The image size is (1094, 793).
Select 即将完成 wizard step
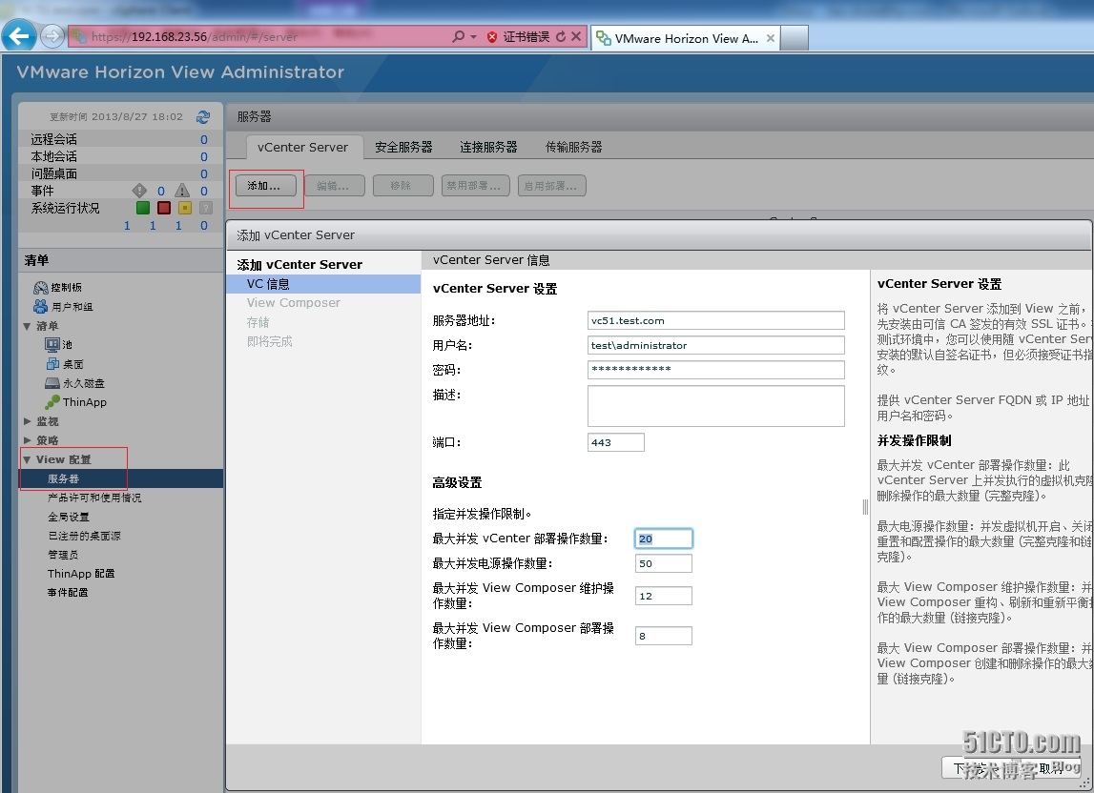tap(269, 341)
